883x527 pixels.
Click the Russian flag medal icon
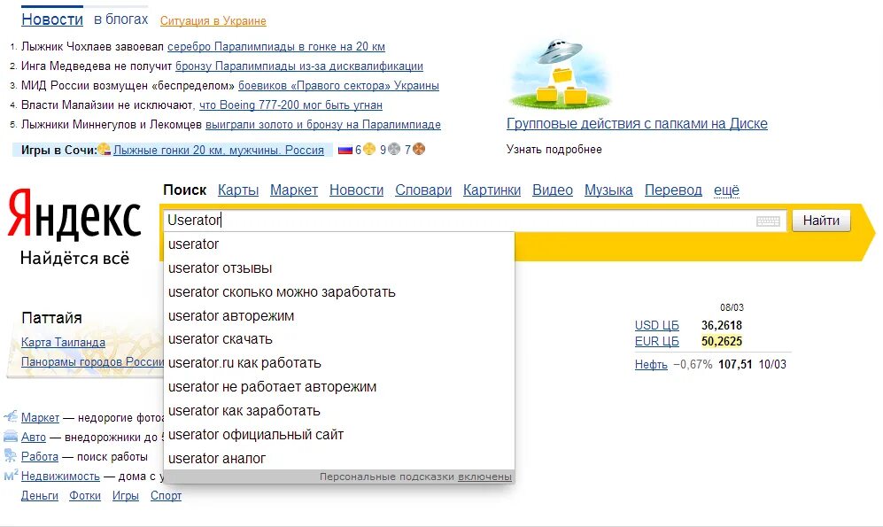(345, 150)
